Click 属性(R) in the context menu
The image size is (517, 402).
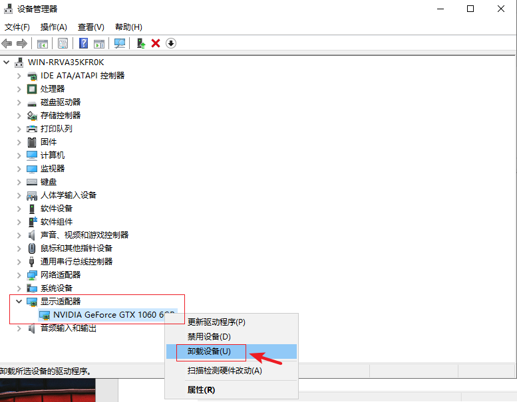click(201, 389)
